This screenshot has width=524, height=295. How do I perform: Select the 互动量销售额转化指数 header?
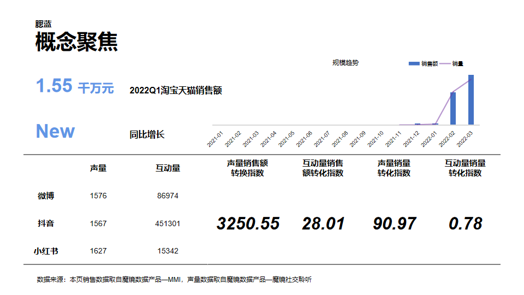(323, 168)
